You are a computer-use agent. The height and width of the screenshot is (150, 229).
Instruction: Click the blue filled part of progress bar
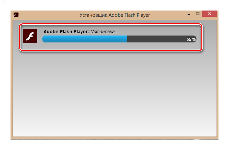pyautogui.click(x=85, y=39)
